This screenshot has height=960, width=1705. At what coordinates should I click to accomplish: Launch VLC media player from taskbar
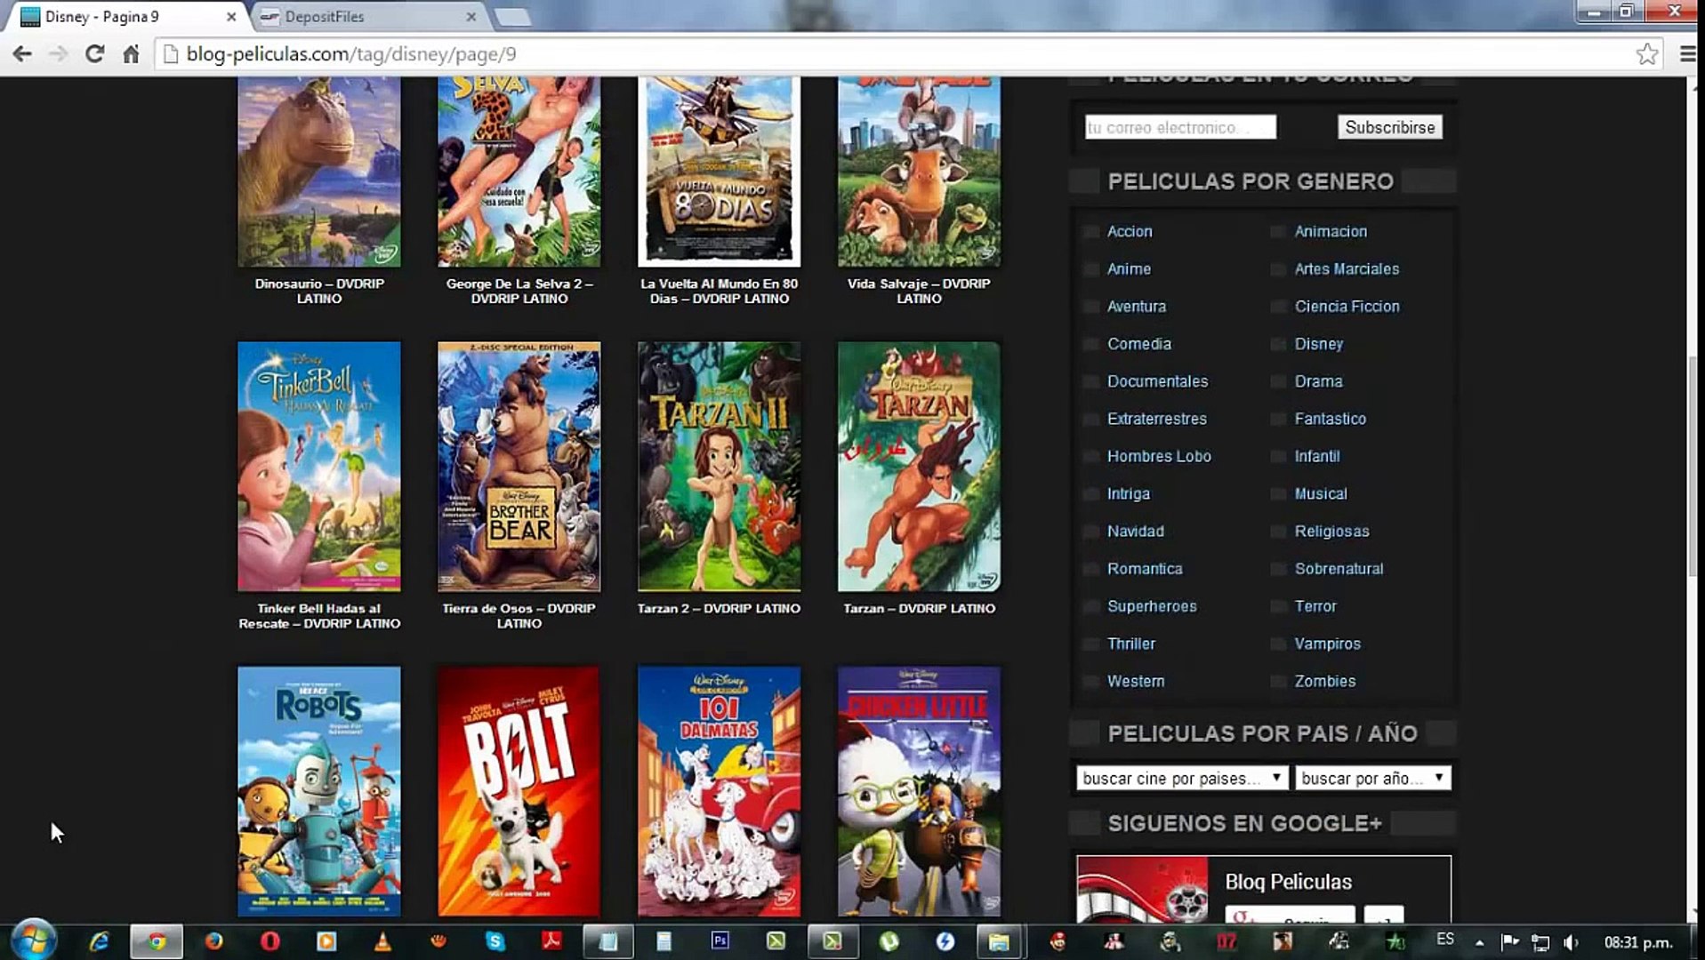[x=382, y=941]
